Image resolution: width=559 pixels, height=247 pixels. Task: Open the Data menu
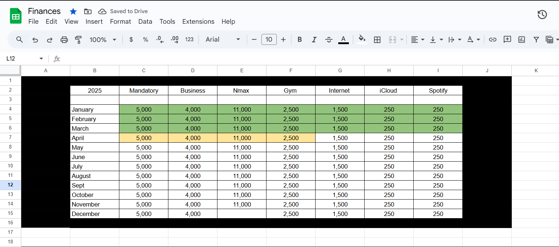[145, 22]
